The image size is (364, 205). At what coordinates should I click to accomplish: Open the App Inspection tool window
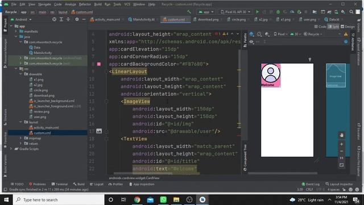coord(142,184)
